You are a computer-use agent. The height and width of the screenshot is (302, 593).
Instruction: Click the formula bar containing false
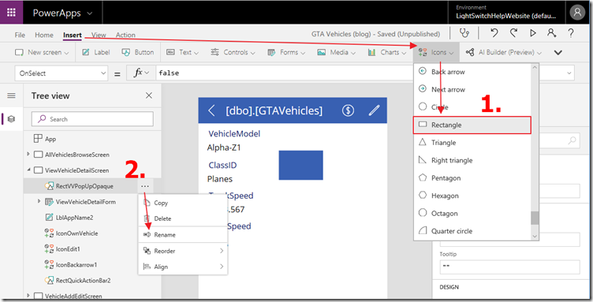[285, 73]
